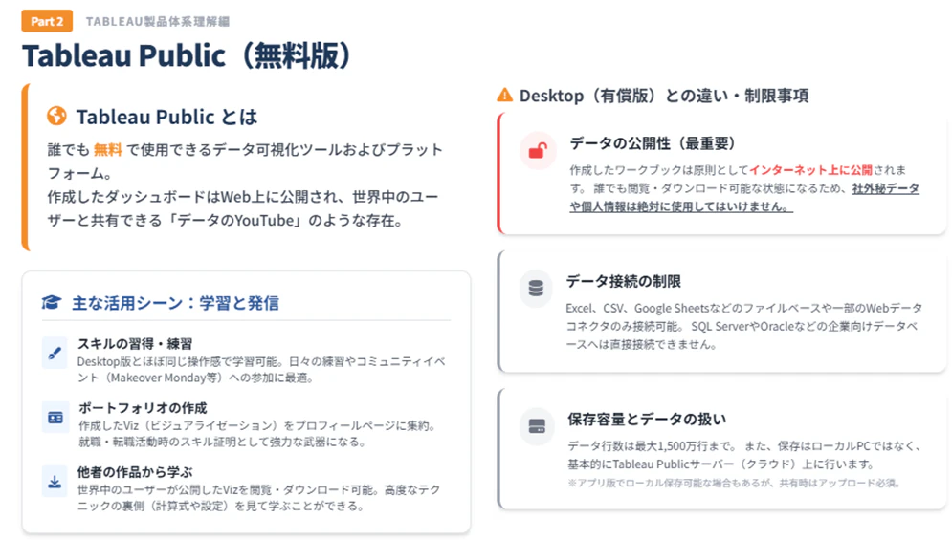Click the download icon beside 他者の作品から学ぶ
952x540 pixels.
(x=55, y=482)
